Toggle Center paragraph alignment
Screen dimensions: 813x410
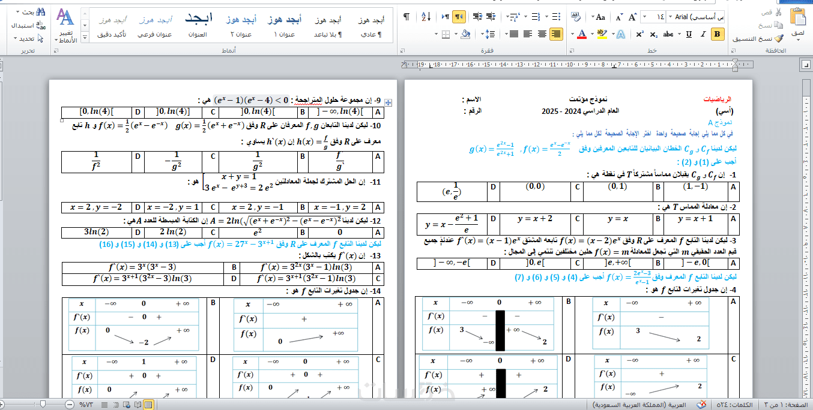click(542, 34)
